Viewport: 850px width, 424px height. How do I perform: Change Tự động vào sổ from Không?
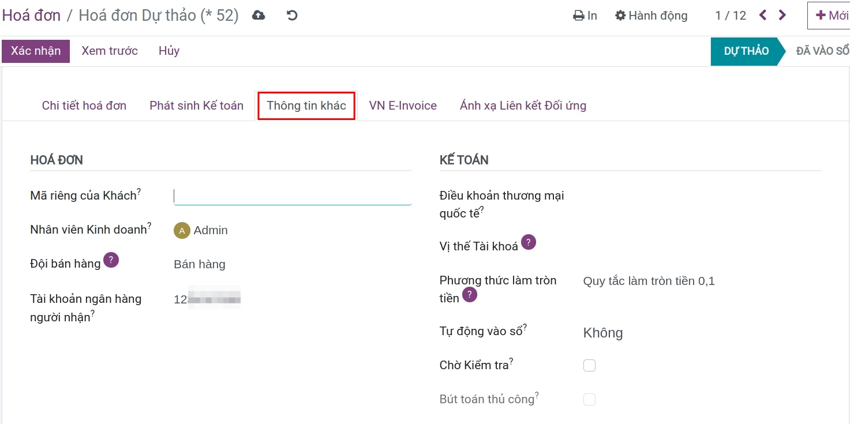pyautogui.click(x=602, y=332)
